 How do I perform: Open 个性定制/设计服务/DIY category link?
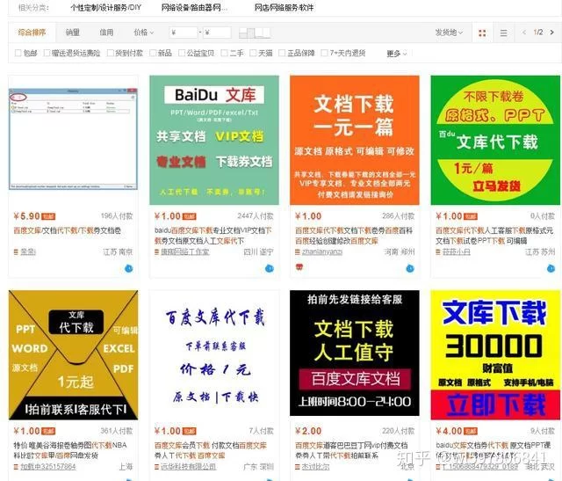pos(104,7)
